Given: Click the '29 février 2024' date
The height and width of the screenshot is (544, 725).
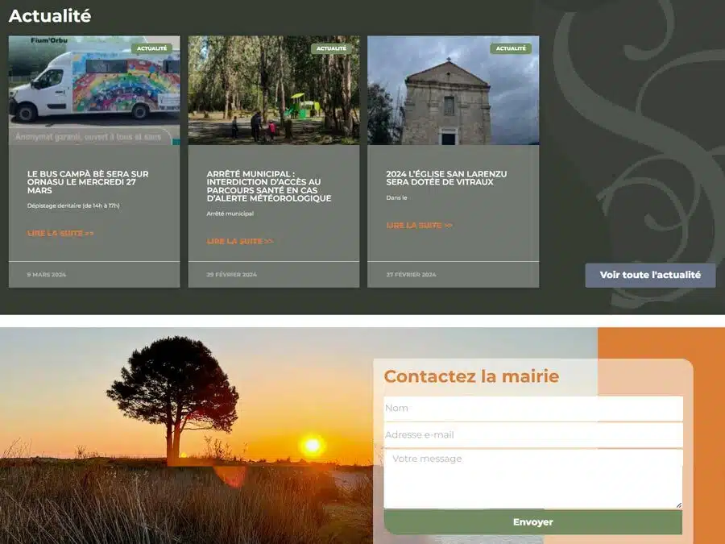Looking at the screenshot, I should (x=231, y=275).
